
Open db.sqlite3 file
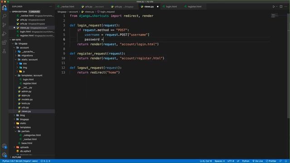coord(25,151)
